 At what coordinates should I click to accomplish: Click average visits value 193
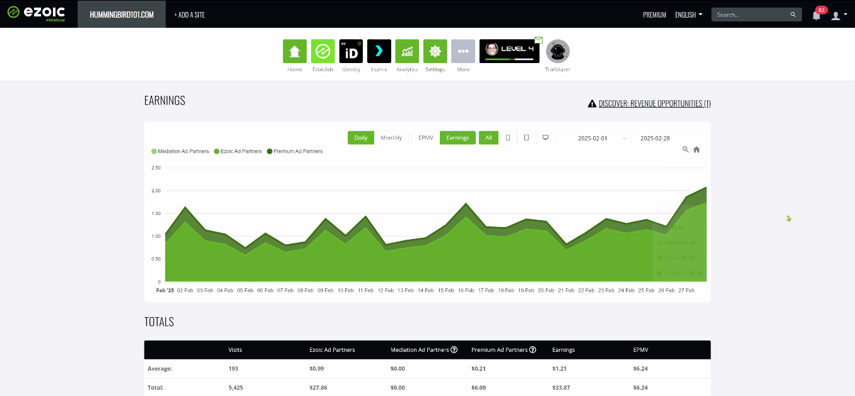[233, 368]
